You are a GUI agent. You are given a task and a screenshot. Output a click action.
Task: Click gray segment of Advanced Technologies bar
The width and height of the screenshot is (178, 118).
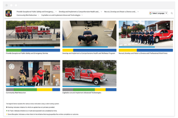[68, 90]
